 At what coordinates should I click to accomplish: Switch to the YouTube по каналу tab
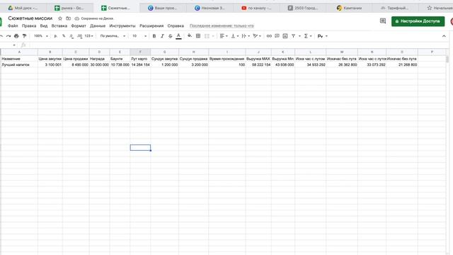(256, 8)
